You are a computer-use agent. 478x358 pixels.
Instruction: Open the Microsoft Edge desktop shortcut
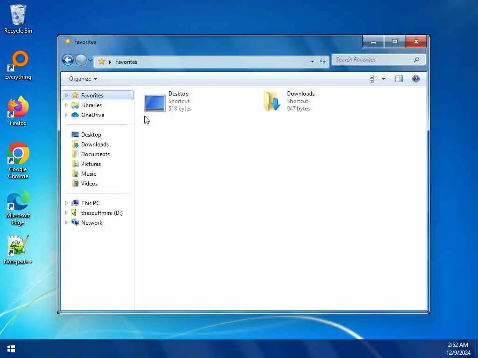click(x=18, y=208)
